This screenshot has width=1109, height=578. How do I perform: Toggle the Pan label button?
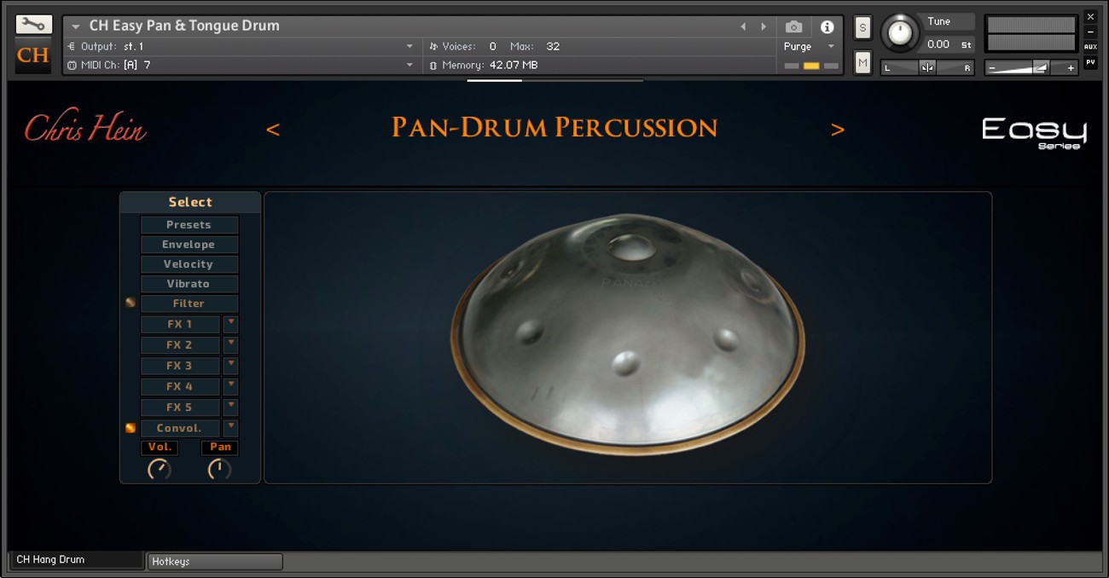[x=220, y=448]
